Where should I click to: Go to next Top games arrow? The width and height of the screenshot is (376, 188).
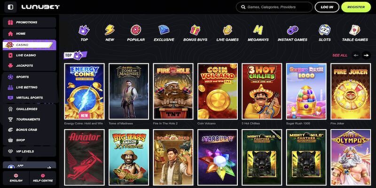pyautogui.click(x=366, y=55)
